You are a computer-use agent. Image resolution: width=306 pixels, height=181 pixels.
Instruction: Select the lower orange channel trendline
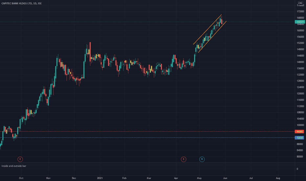click(x=212, y=37)
